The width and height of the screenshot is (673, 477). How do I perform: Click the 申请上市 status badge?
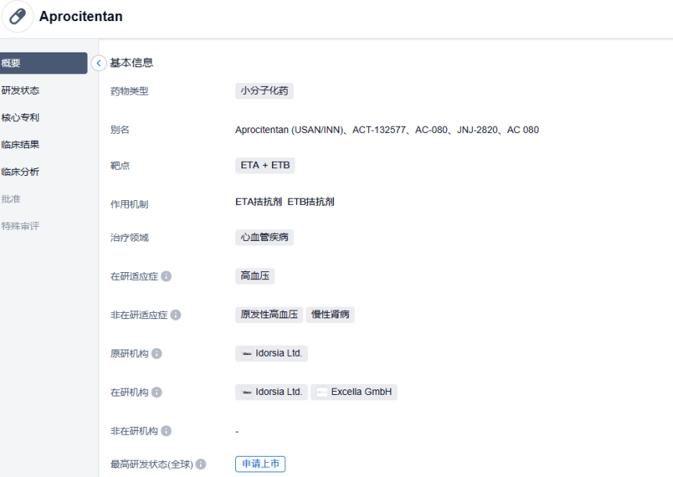tap(260, 464)
